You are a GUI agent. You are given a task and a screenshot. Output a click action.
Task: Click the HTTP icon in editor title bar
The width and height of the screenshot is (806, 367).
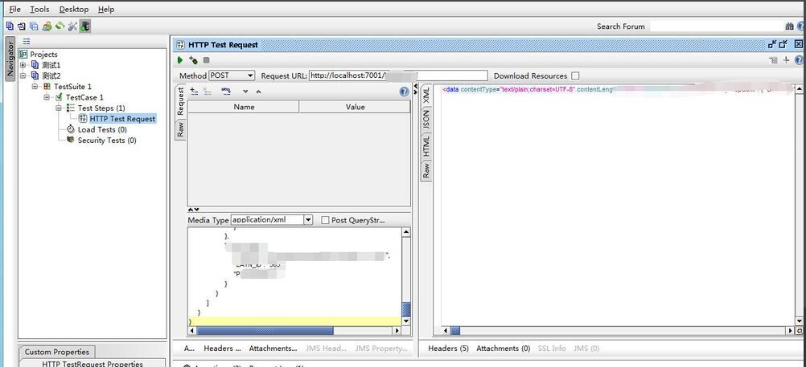tap(181, 45)
